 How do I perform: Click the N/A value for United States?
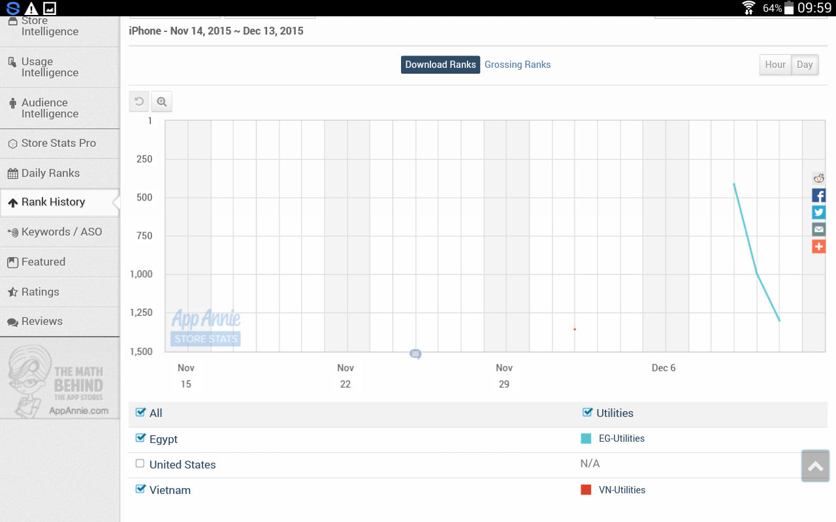click(x=590, y=463)
